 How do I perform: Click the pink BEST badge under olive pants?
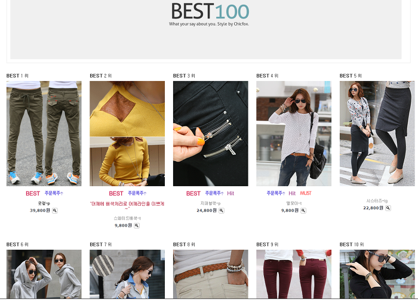pyautogui.click(x=33, y=193)
